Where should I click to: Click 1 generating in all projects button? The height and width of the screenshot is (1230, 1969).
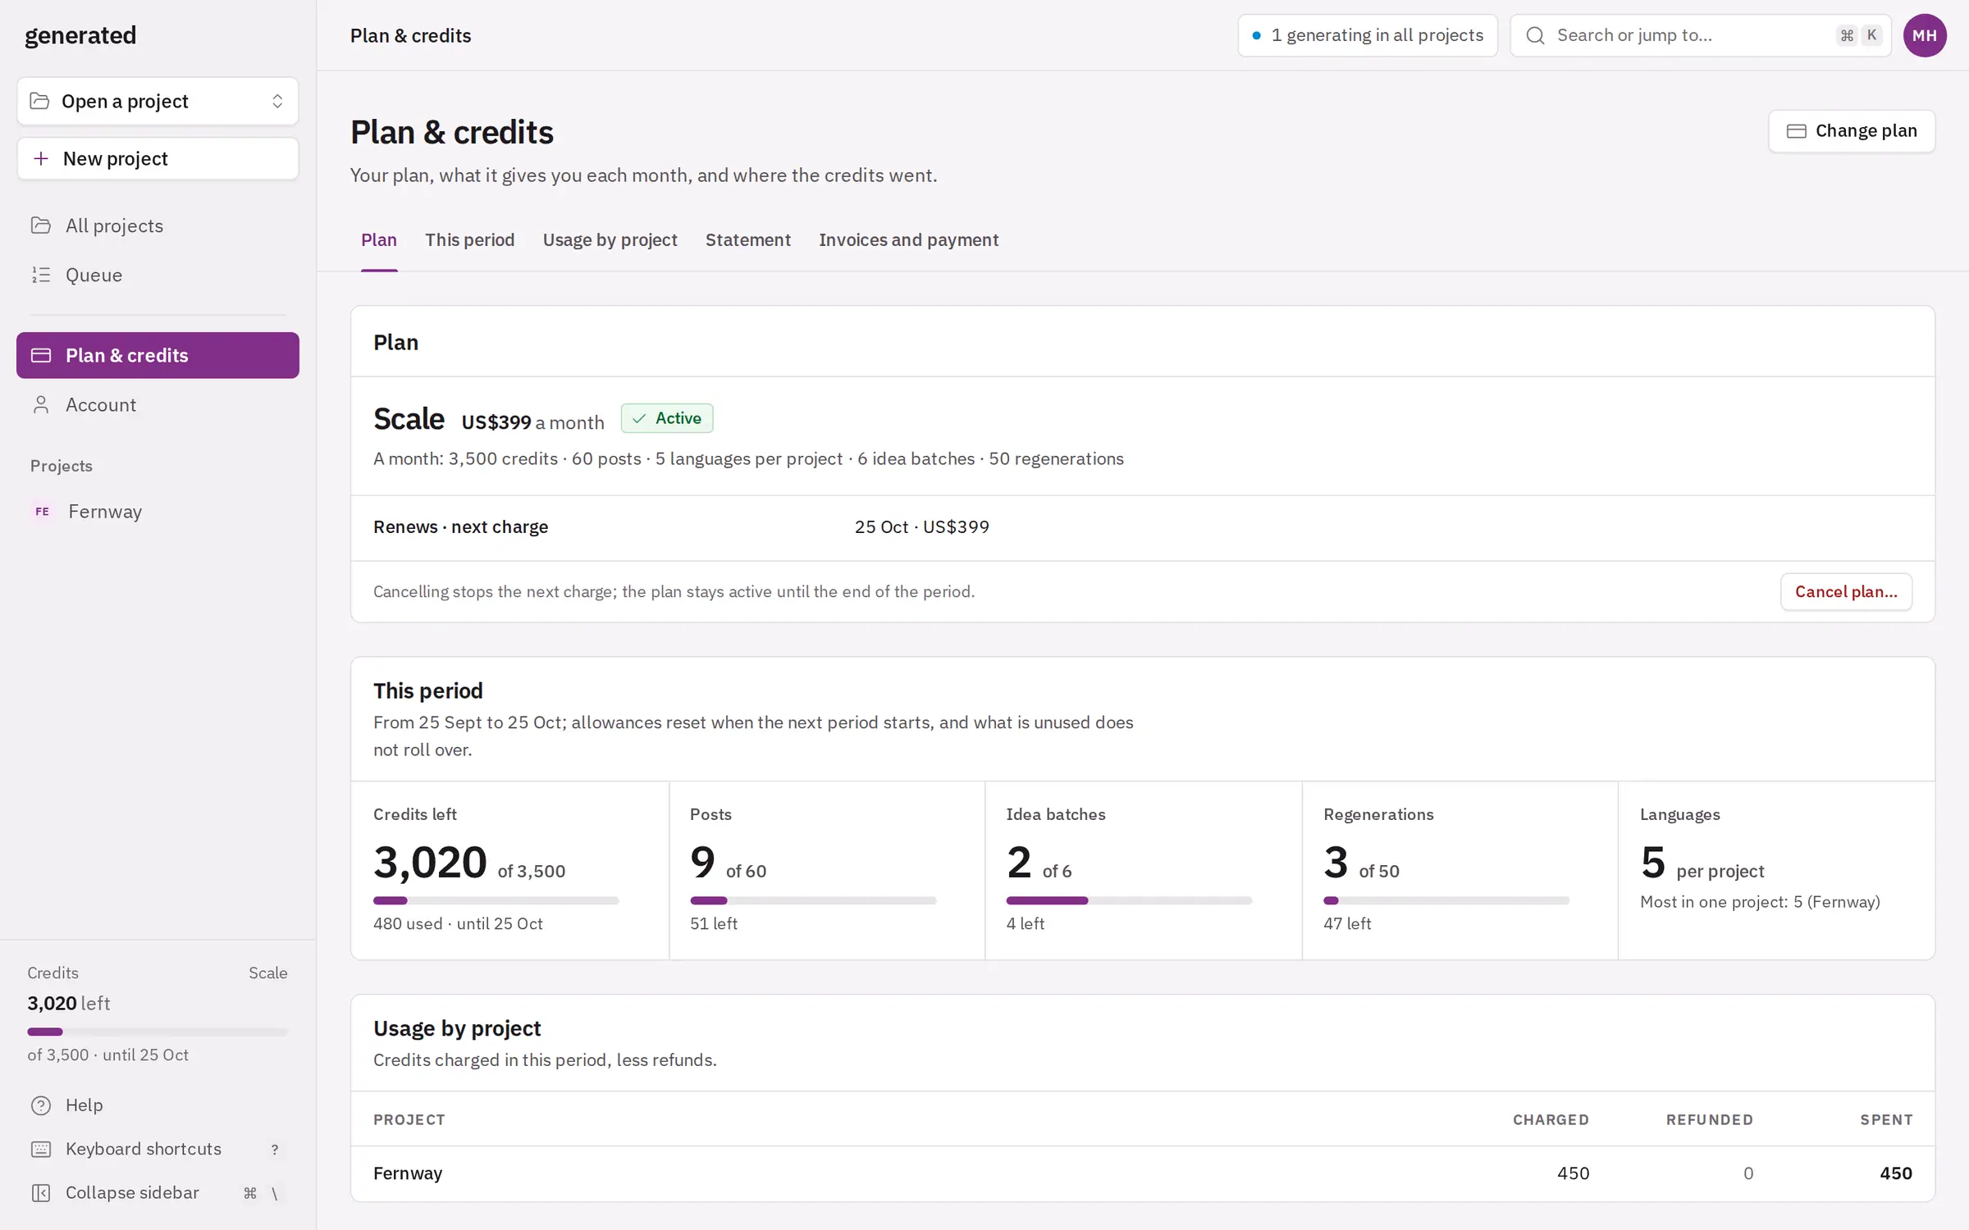coord(1368,35)
